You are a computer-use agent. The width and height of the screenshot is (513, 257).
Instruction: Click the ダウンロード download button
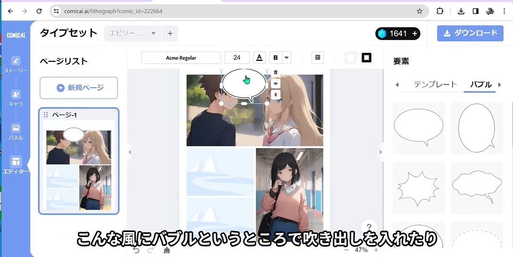470,33
